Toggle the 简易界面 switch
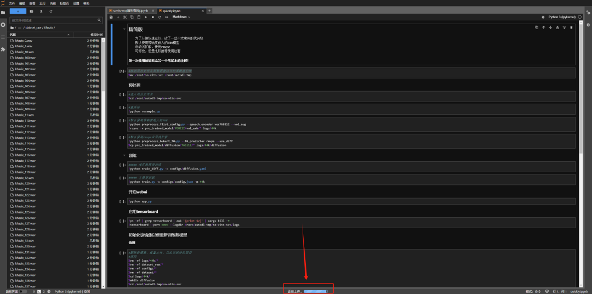Image resolution: width=592 pixels, height=294 pixels. pos(22,291)
